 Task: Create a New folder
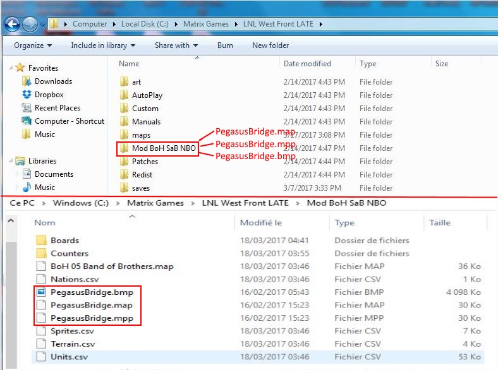click(270, 45)
